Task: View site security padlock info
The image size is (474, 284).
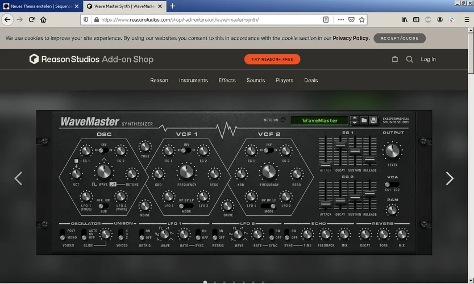Action: click(97, 20)
